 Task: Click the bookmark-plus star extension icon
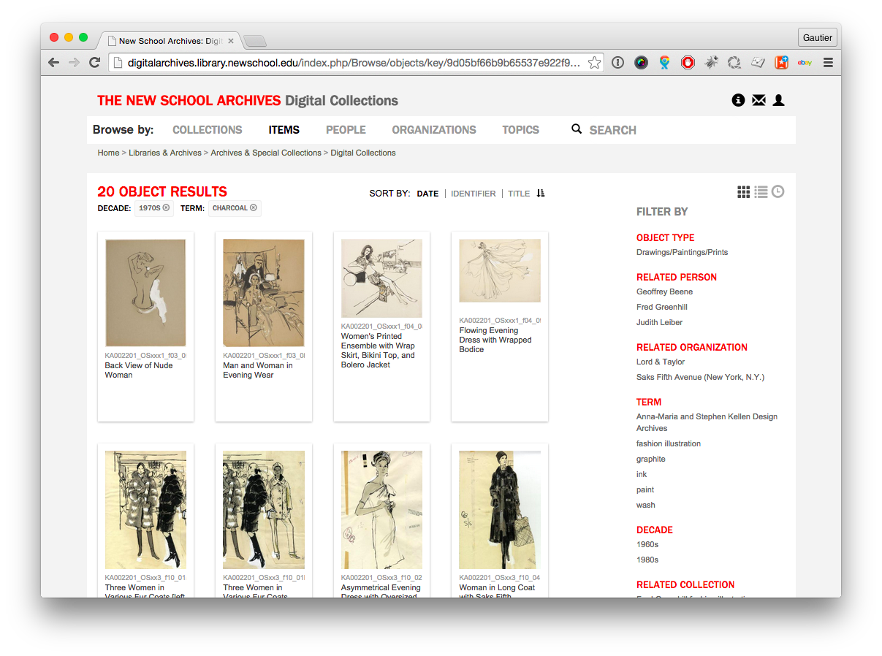point(781,63)
